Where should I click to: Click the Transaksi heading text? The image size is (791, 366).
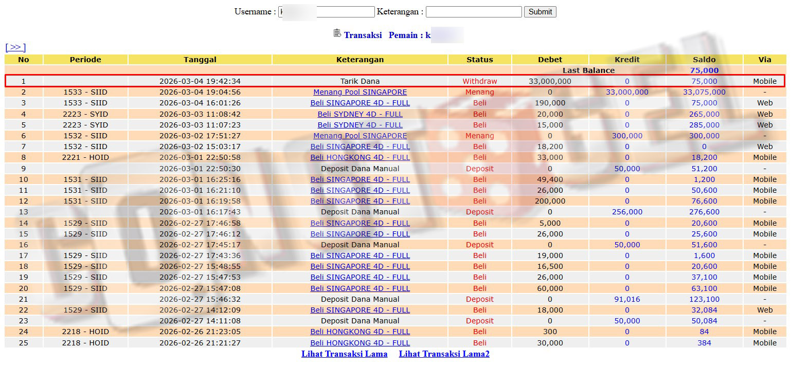(x=363, y=35)
